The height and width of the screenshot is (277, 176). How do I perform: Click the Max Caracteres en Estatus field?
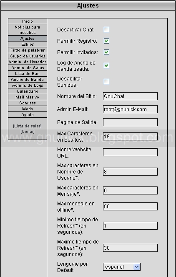(x=130, y=136)
